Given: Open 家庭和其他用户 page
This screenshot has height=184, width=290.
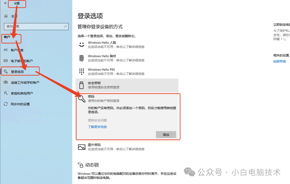Looking at the screenshot, I should 22,93.
